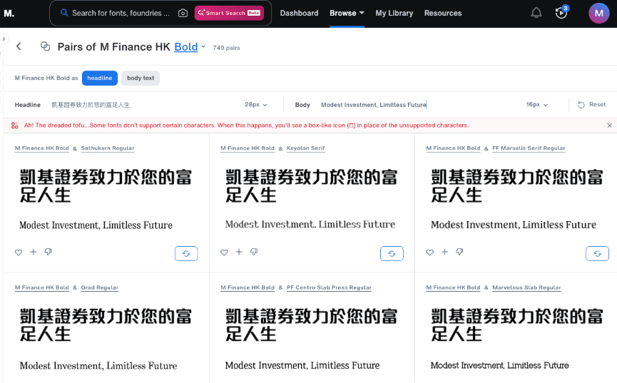The height and width of the screenshot is (383, 617).
Task: Open the Browse menu
Action: click(x=347, y=13)
